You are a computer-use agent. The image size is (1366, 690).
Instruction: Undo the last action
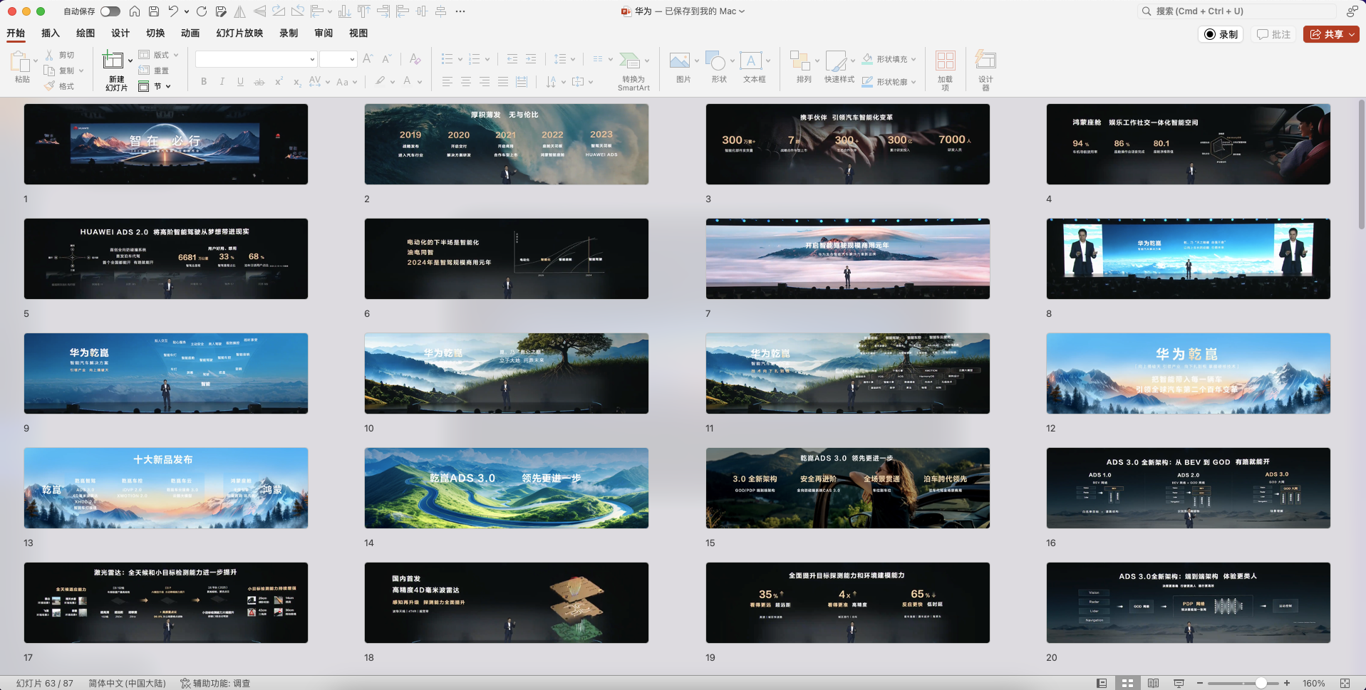173,11
